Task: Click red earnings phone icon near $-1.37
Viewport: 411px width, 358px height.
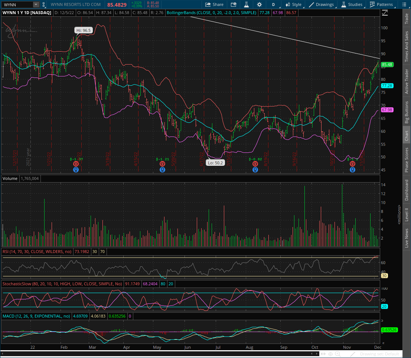Action: point(76,164)
